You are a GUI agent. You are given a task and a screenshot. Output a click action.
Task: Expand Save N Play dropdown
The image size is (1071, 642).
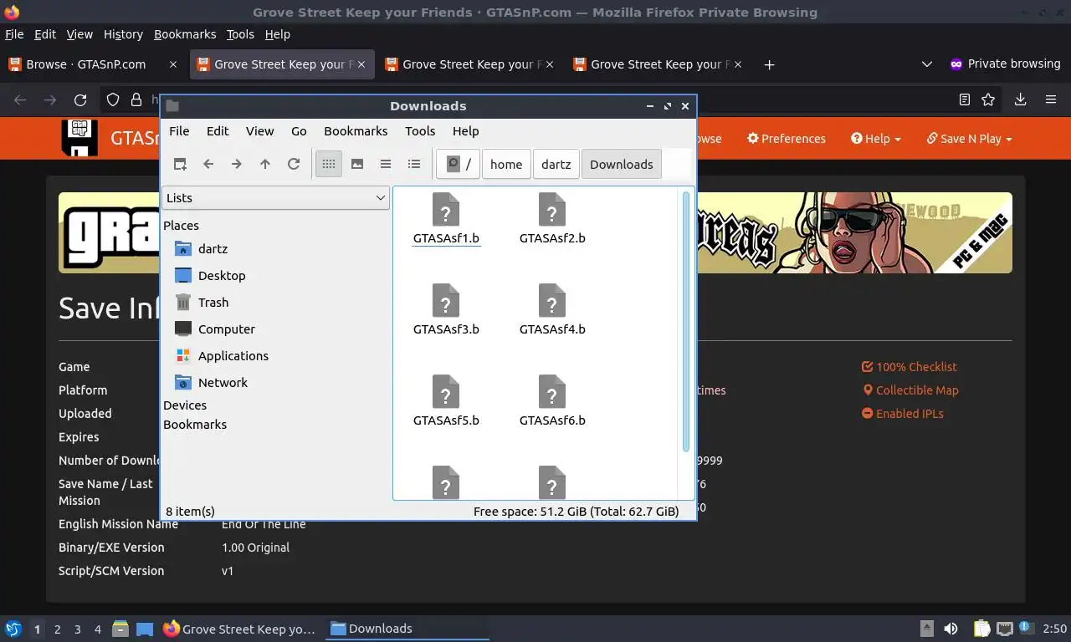tap(969, 139)
